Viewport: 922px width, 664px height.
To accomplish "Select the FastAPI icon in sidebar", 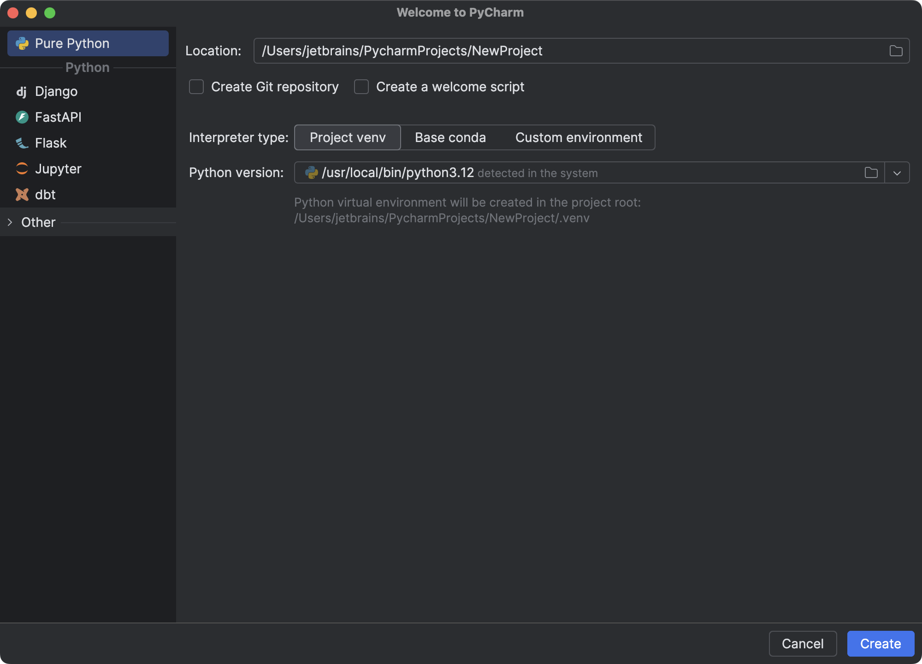I will click(x=22, y=117).
